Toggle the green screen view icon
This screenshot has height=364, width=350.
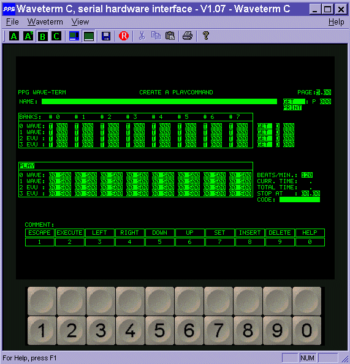tap(89, 36)
